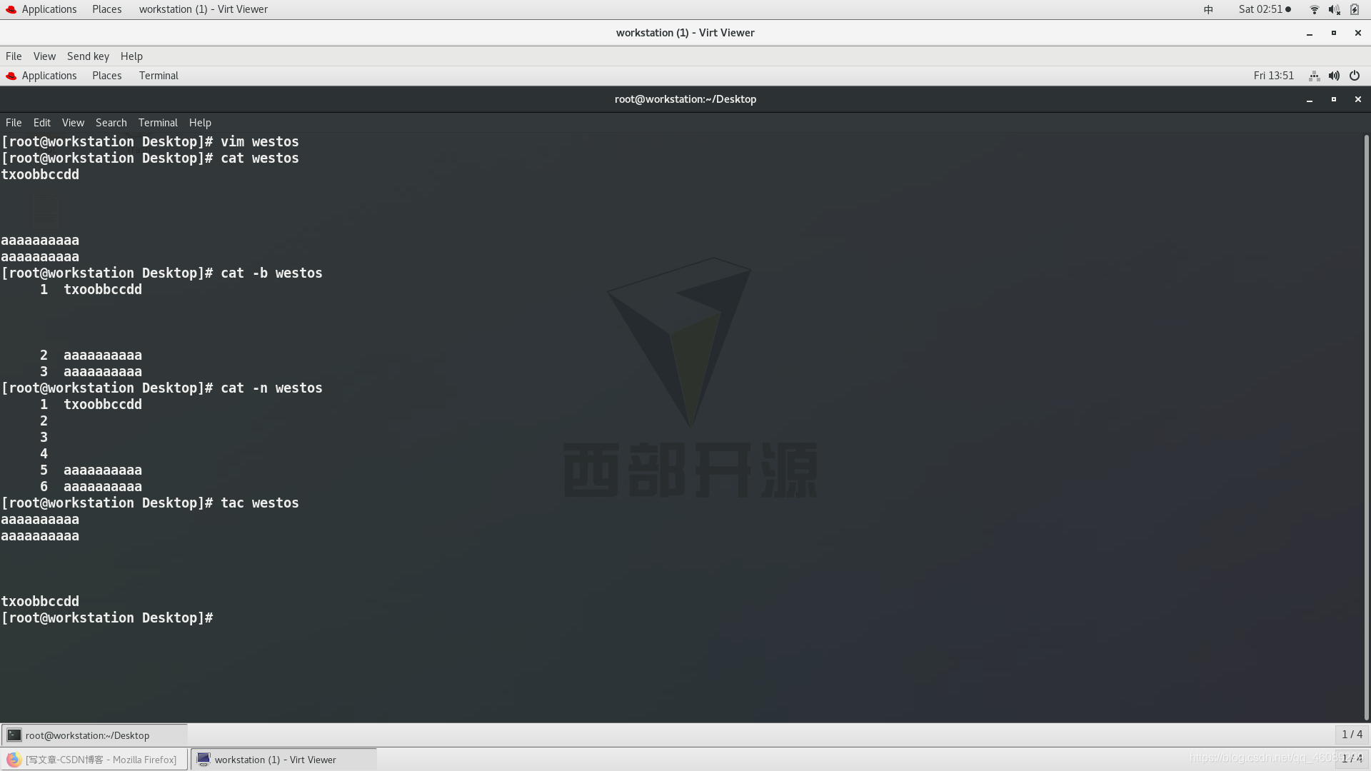Click 'cat -b westos' command text

271,273
